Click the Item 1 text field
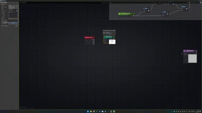This screenshot has height=113, width=202. [x=13, y=15]
